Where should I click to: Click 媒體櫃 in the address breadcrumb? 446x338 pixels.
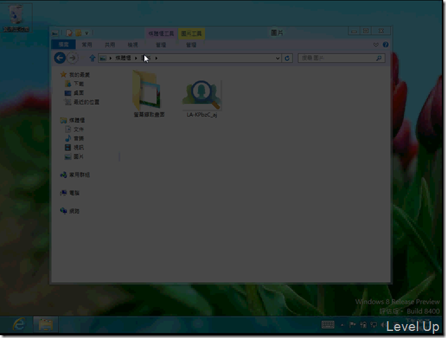pyautogui.click(x=123, y=58)
